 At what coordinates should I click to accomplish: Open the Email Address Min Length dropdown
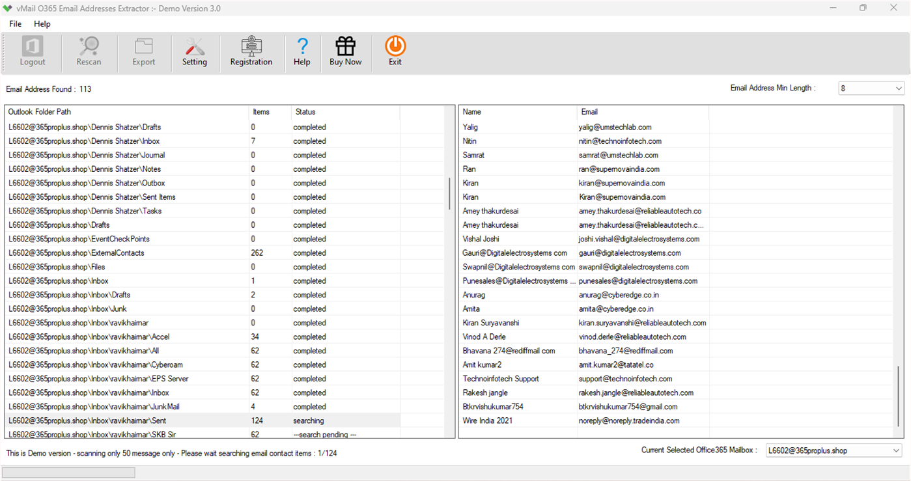871,89
